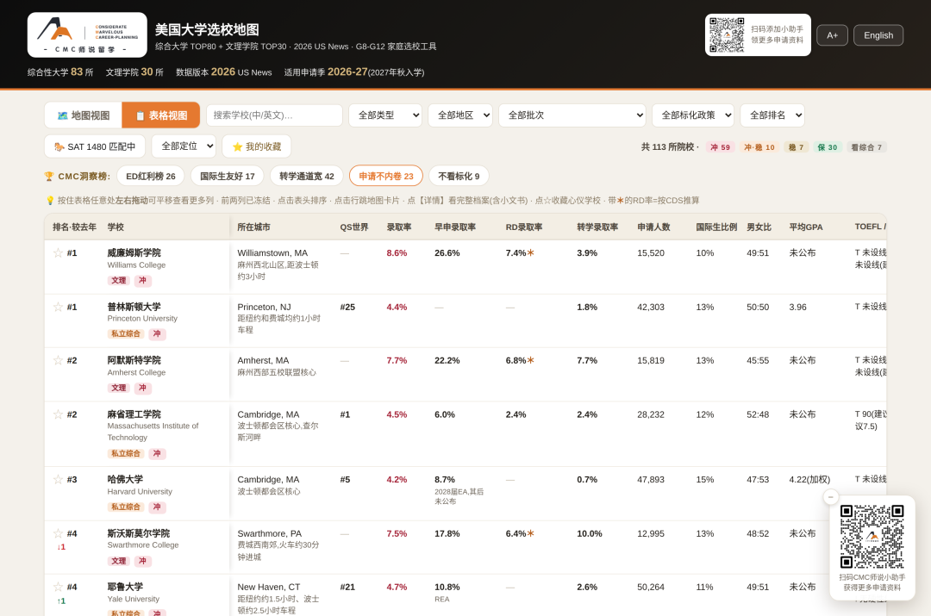Image resolution: width=931 pixels, height=616 pixels.
Task: Click the 私立综合 tag under Princeton
Action: (x=126, y=334)
